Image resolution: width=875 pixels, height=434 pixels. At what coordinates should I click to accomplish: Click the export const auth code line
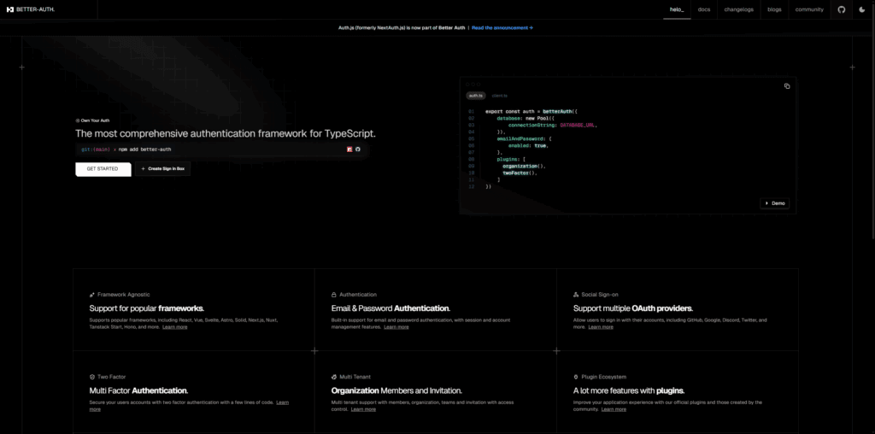click(531, 112)
